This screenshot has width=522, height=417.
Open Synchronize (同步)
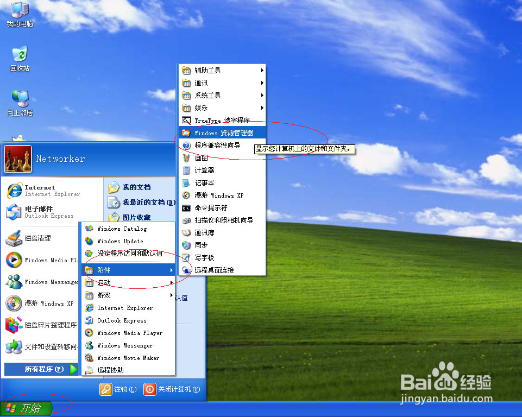coord(222,245)
